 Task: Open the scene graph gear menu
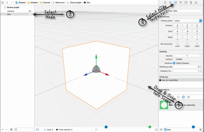click(11, 129)
